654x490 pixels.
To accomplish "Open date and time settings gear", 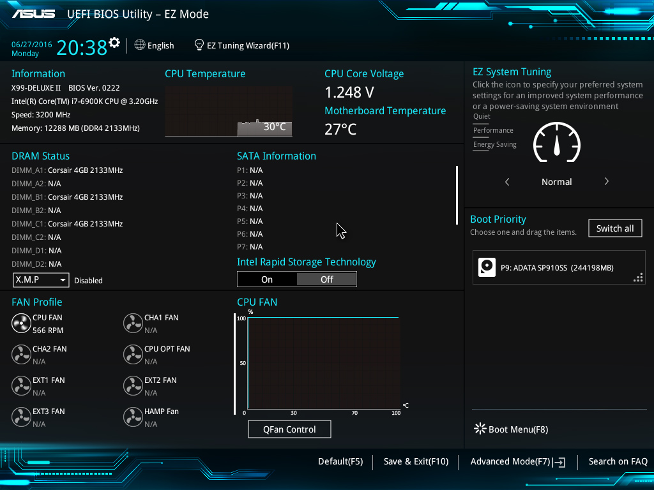I will (114, 43).
